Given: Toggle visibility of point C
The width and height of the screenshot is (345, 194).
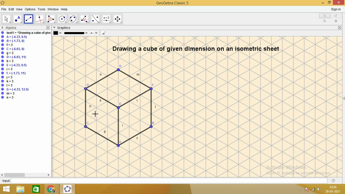Looking at the screenshot, I should pos(3,49).
